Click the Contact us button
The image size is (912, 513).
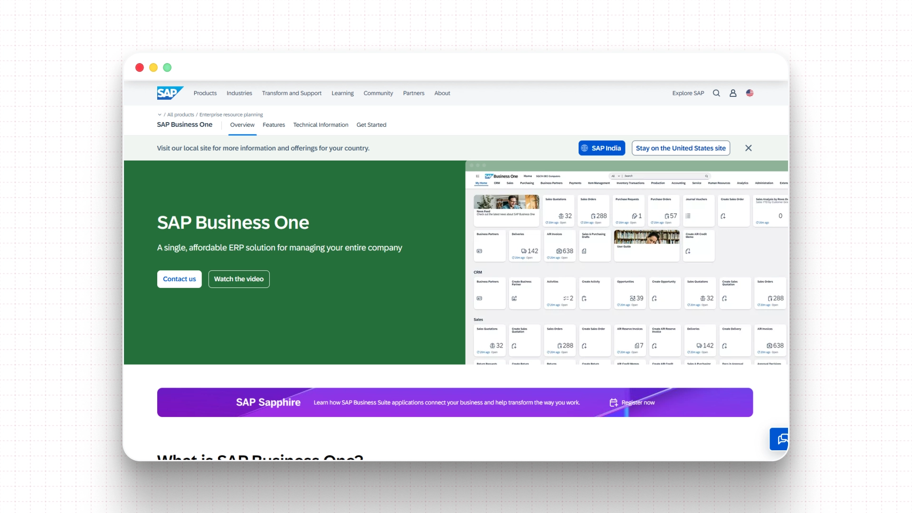click(x=179, y=279)
